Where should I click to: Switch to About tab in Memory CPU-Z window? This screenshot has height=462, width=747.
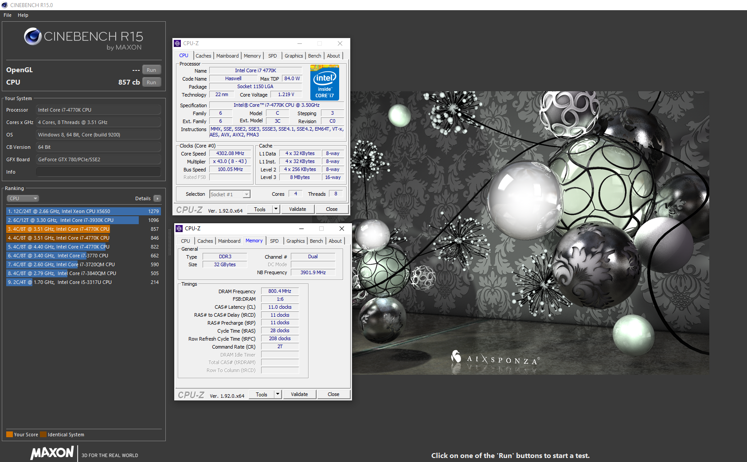pos(335,241)
